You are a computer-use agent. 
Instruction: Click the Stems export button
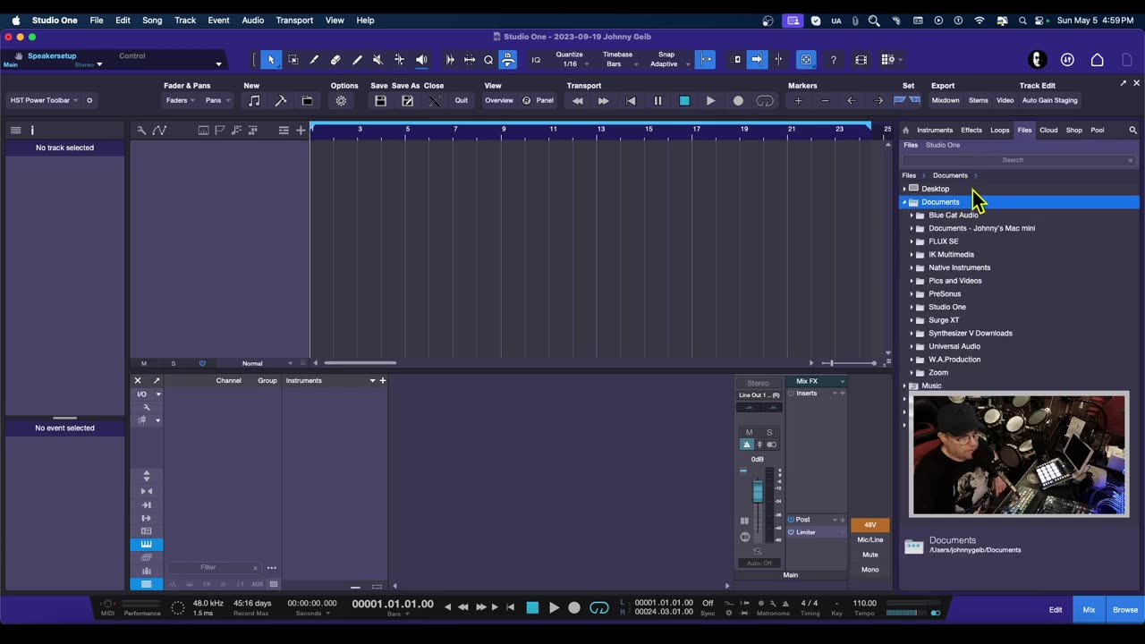[x=979, y=100]
